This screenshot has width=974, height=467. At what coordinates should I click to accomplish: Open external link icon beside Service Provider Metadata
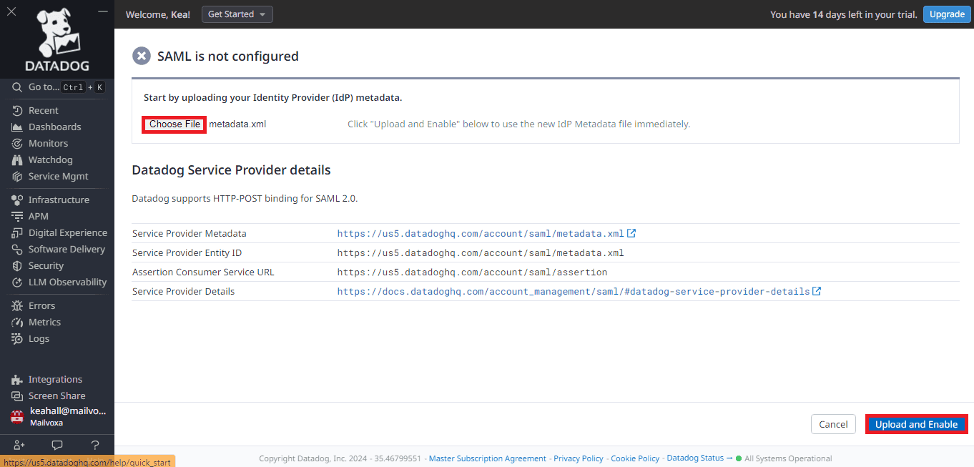point(631,233)
